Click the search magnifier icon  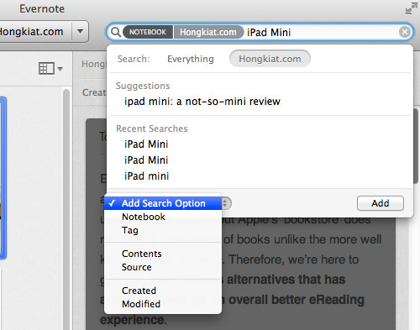(x=116, y=32)
